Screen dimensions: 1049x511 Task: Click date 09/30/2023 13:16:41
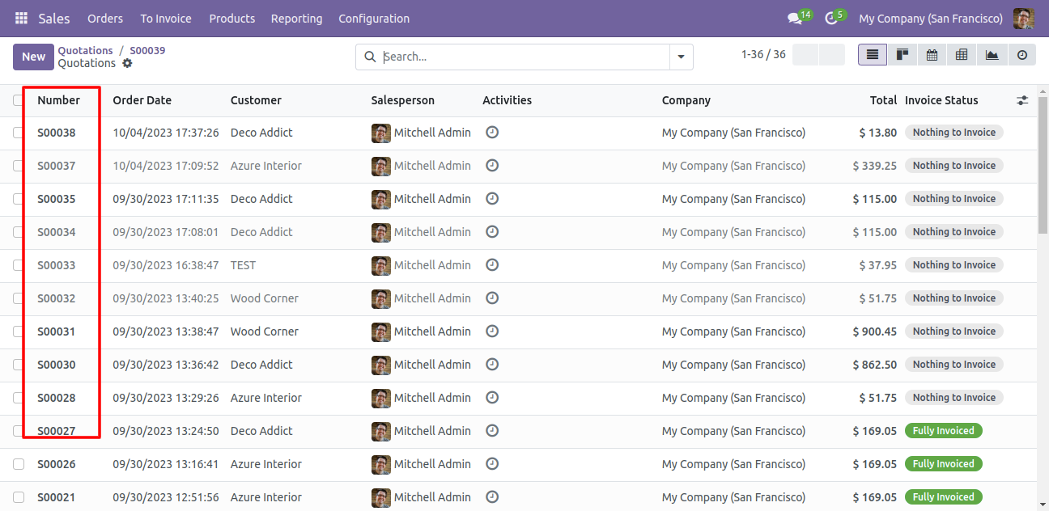point(165,464)
